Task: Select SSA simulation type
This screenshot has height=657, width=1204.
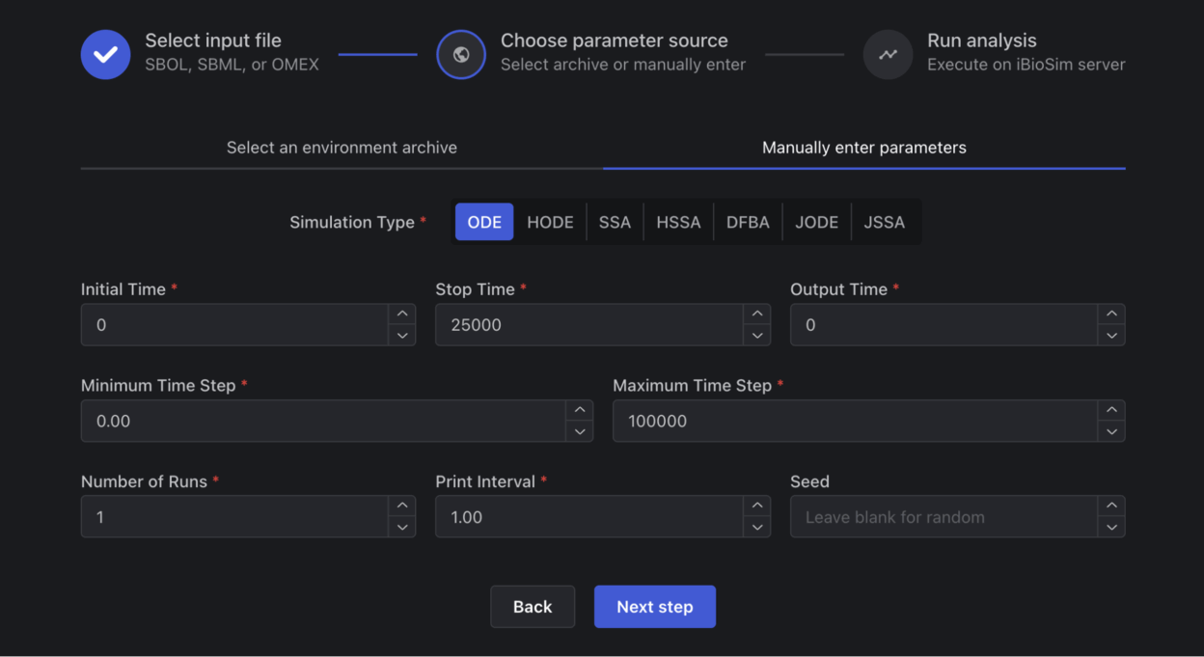Action: click(x=615, y=222)
